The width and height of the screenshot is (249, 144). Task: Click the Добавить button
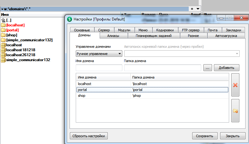coord(226,68)
